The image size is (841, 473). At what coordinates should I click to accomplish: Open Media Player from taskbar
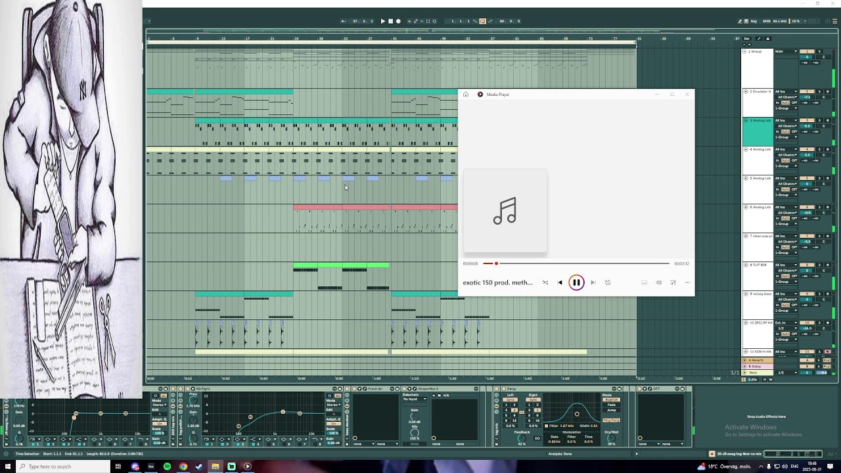(x=247, y=466)
